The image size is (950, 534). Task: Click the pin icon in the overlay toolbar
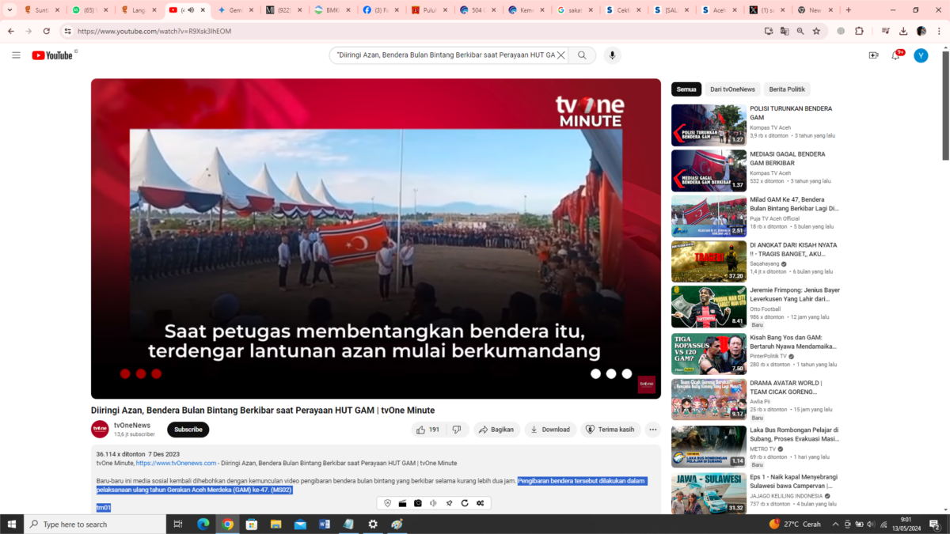(x=449, y=502)
